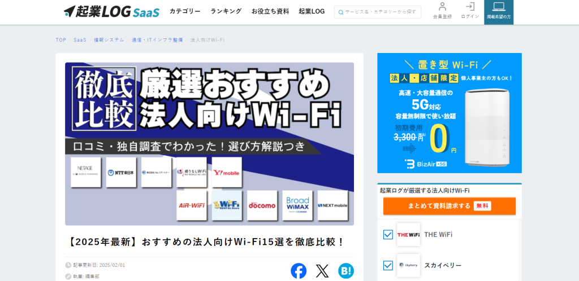Viewport: 579px width, 281px height.
Task: Click the 執筆: 編集部 author text
Action: click(86, 276)
